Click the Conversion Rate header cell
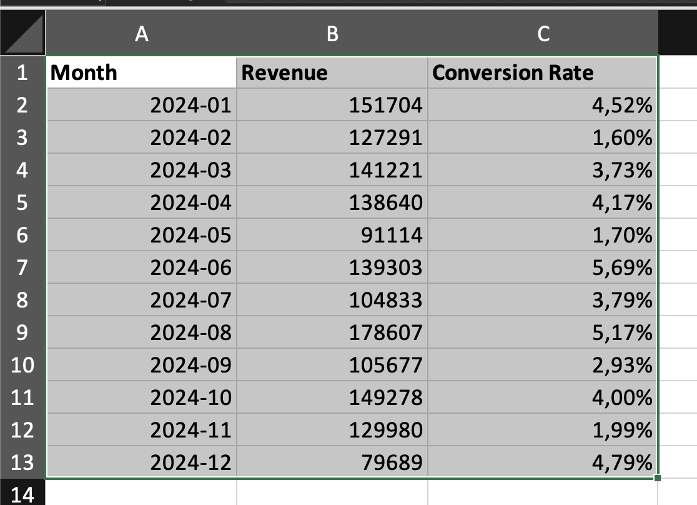 [x=543, y=72]
